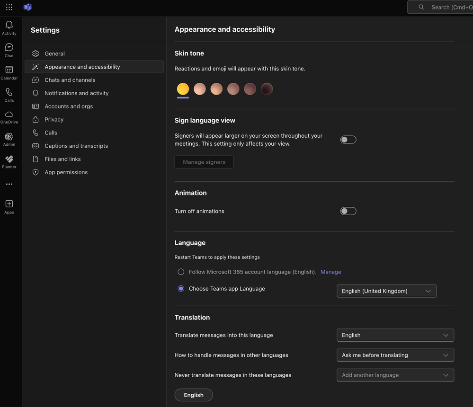The image size is (473, 407).
Task: Open the Activity bell icon
Action: click(9, 25)
